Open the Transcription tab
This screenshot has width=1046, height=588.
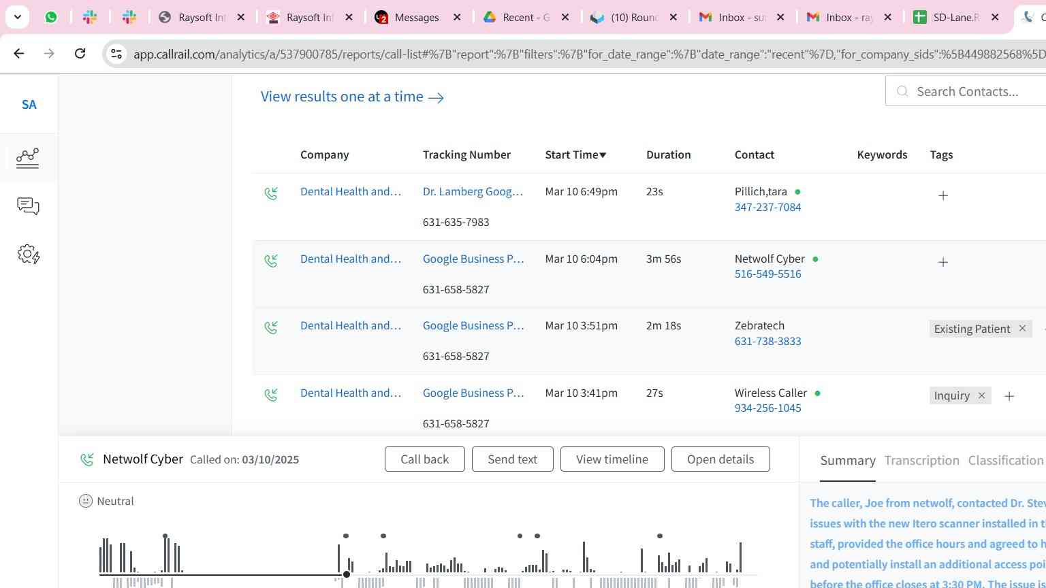921,461
